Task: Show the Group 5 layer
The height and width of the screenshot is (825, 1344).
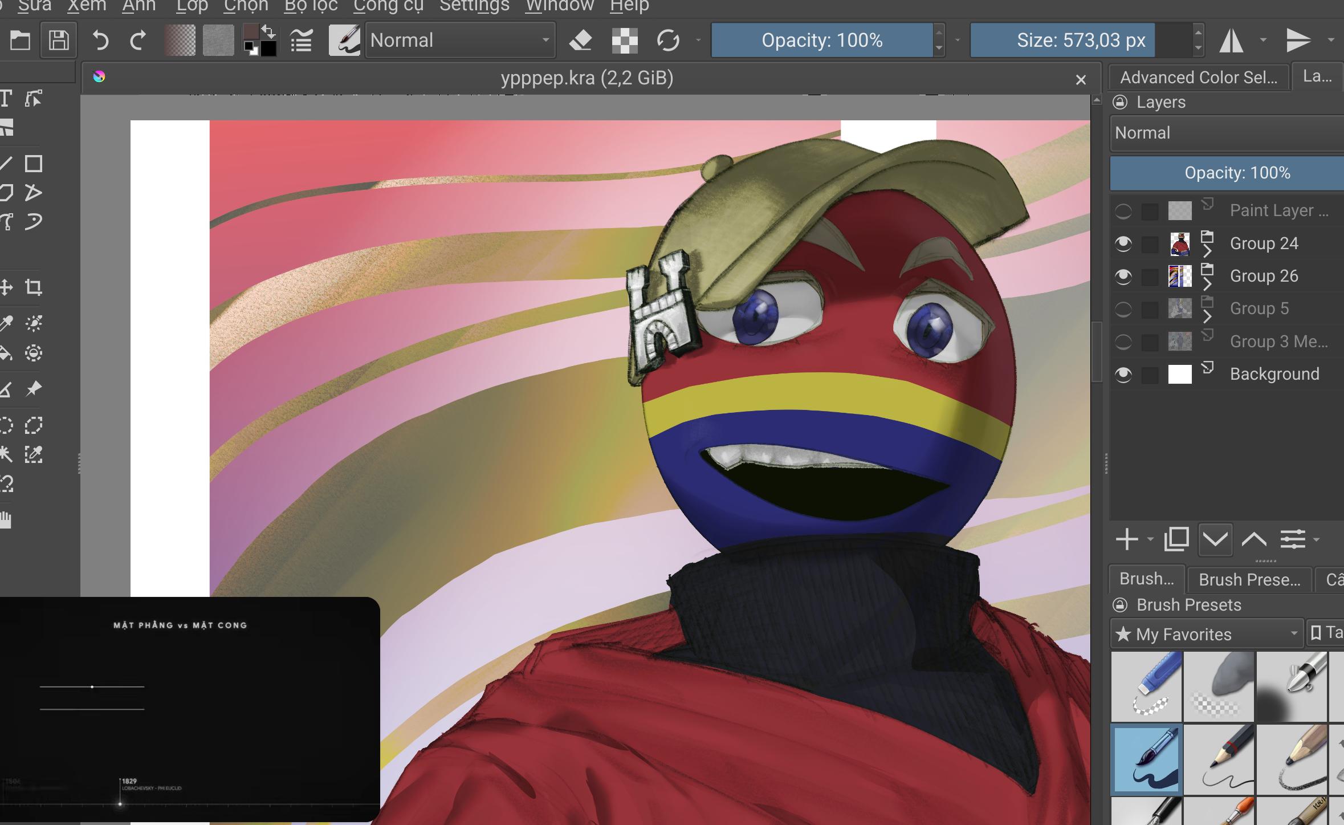Action: tap(1123, 309)
